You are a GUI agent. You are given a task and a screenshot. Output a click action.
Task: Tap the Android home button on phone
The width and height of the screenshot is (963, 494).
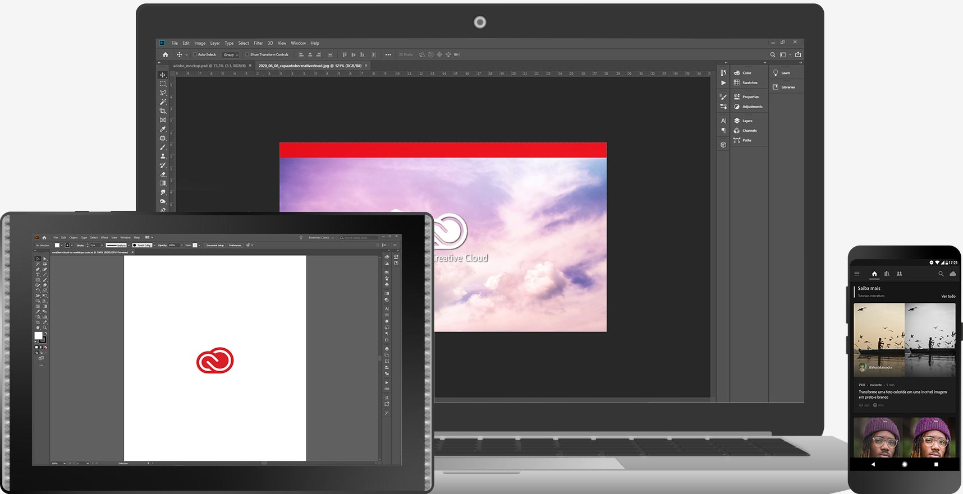click(x=904, y=464)
